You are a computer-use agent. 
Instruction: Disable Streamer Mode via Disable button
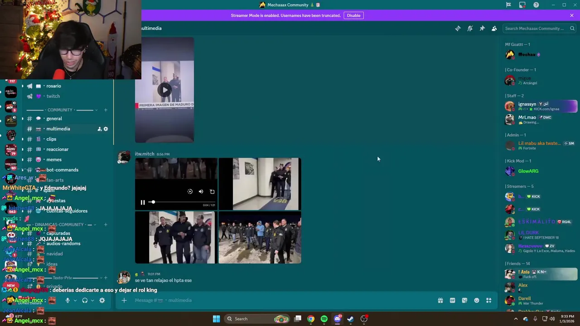click(x=353, y=15)
